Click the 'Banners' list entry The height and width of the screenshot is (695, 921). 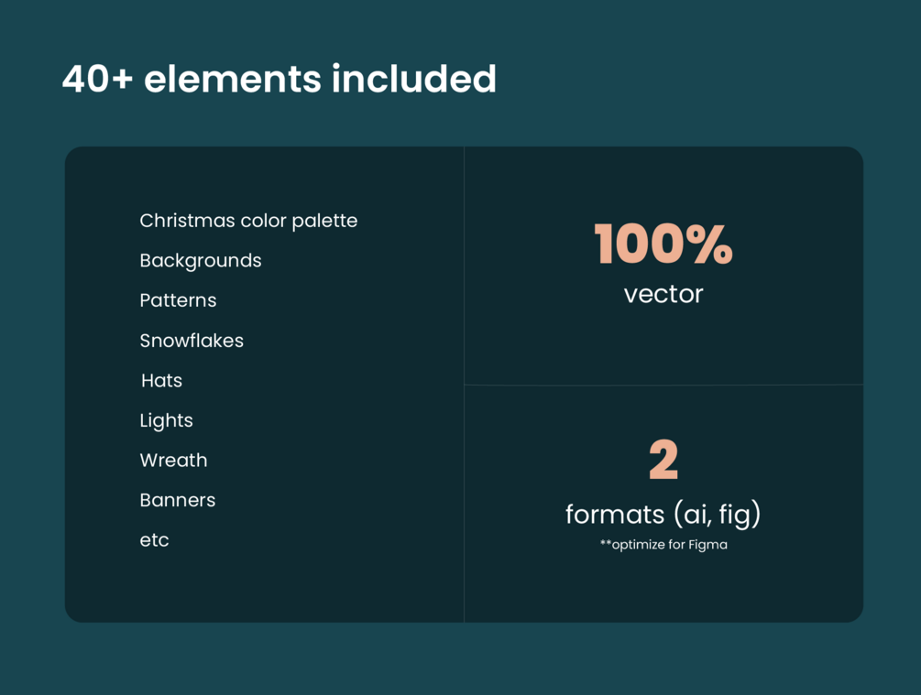pos(178,500)
